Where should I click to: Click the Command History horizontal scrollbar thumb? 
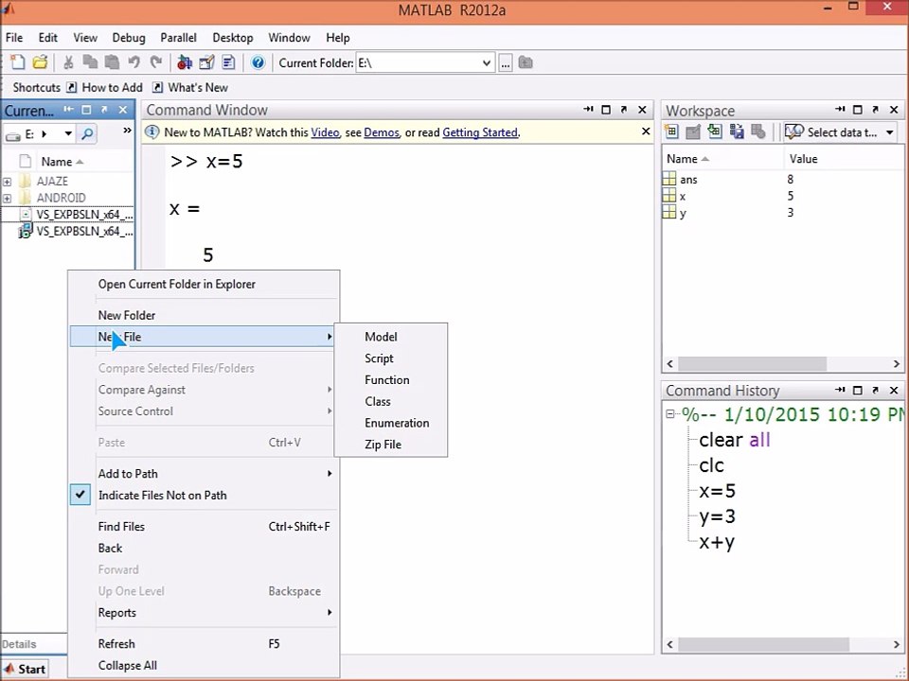pyautogui.click(x=763, y=644)
